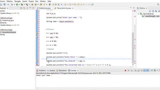Collapse the SecondActivity node in Outline
Viewport: 160px width, 90px height.
(x=138, y=14)
